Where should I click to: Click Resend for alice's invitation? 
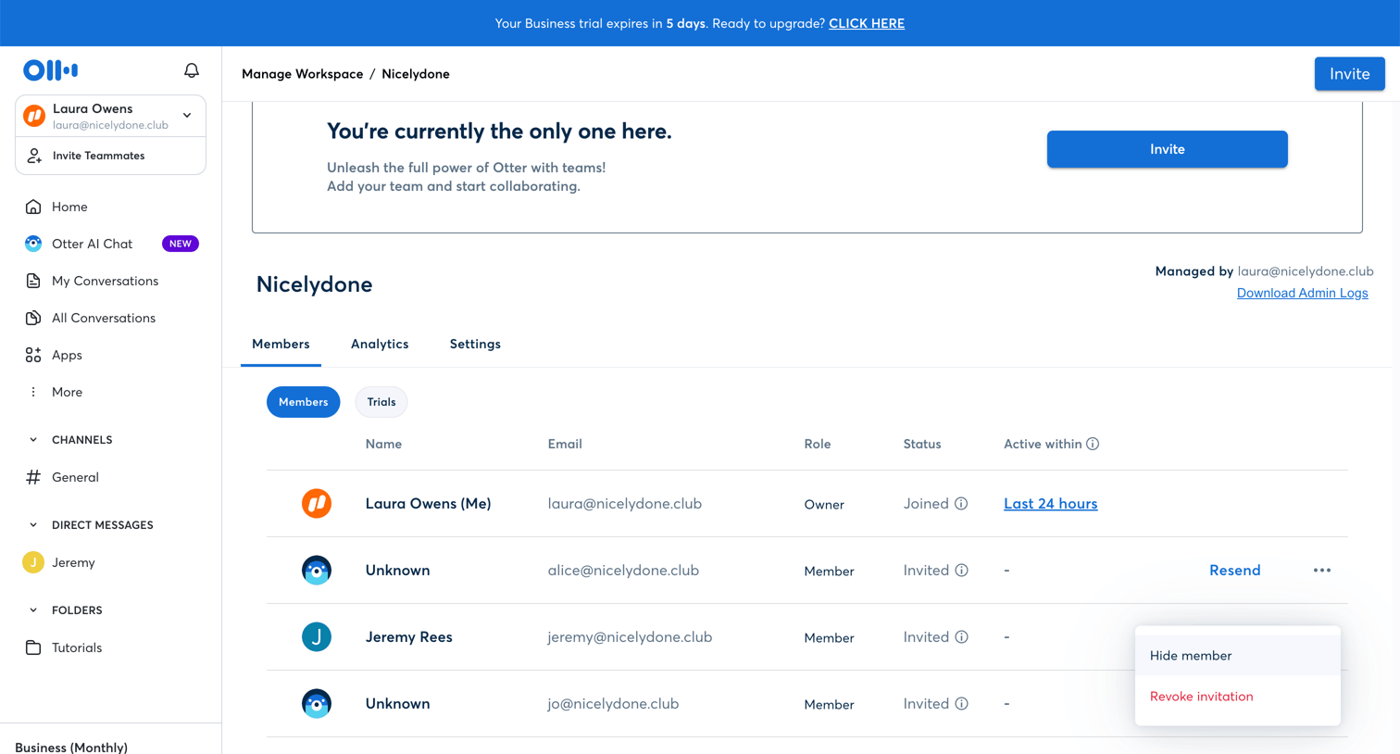tap(1234, 571)
